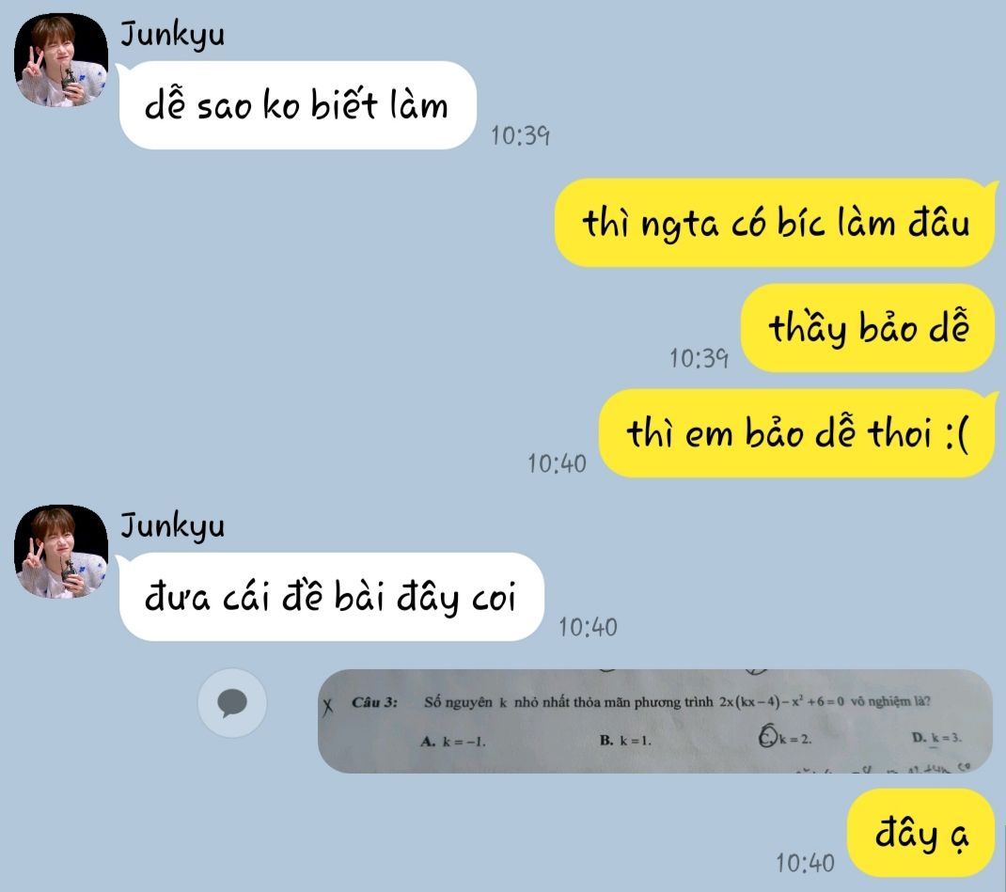Select the yellow bubble 'đây ạ'
Screen dimensions: 1006x892
pyautogui.click(x=920, y=833)
